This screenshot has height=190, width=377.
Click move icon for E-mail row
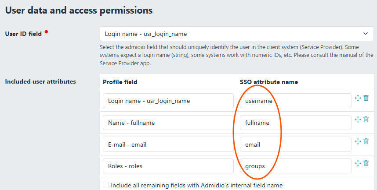point(358,141)
